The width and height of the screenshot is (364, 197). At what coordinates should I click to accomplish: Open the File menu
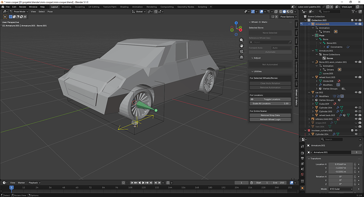(x=8, y=7)
